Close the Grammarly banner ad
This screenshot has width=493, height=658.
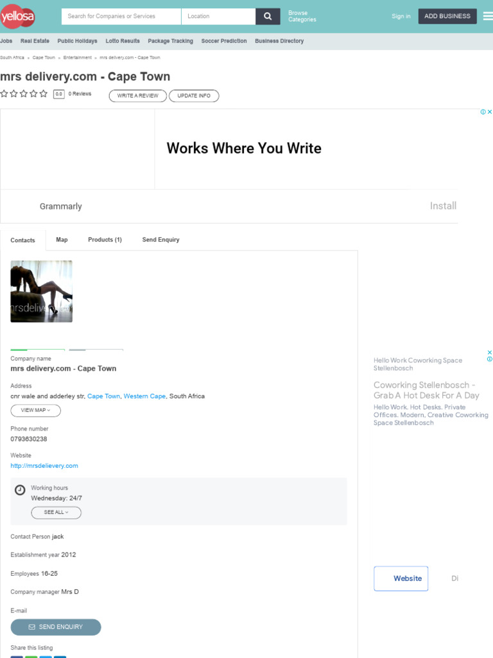pyautogui.click(x=490, y=112)
